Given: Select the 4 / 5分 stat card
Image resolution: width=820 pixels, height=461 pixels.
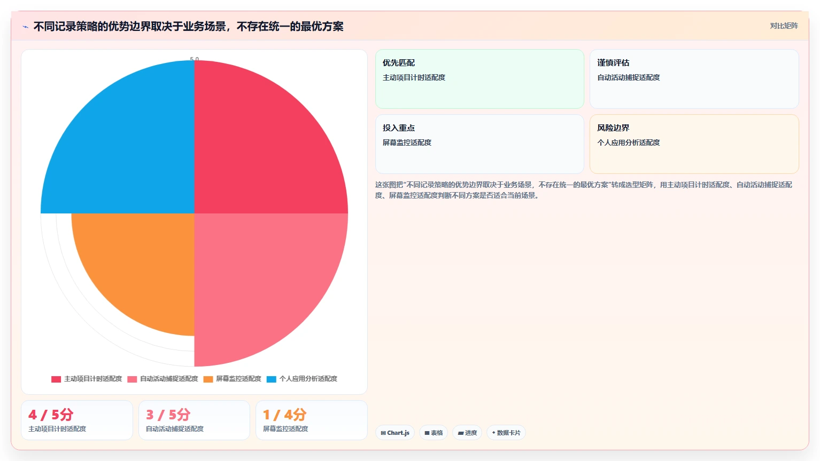Looking at the screenshot, I should pos(77,420).
